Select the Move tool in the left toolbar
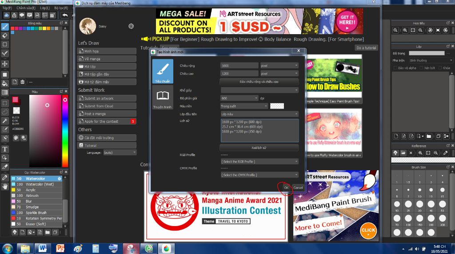The width and height of the screenshot is (455, 254). (5, 64)
